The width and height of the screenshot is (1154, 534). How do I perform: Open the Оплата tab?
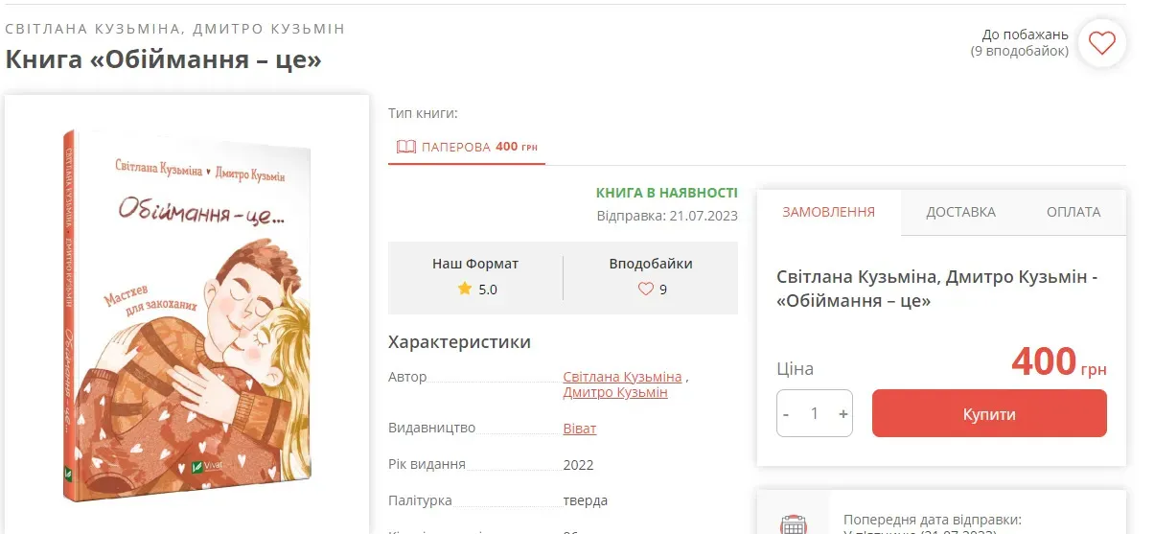1073,212
